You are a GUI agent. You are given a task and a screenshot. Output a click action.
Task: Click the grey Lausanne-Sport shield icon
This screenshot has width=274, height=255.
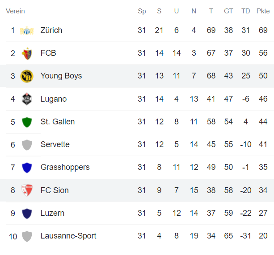click(27, 236)
